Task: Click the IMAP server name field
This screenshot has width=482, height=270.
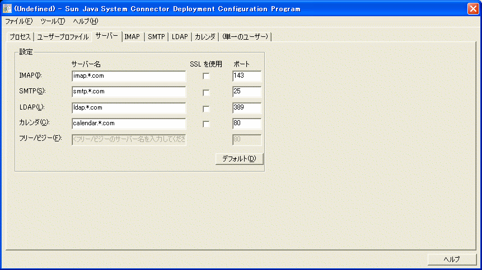Action: tap(129, 76)
